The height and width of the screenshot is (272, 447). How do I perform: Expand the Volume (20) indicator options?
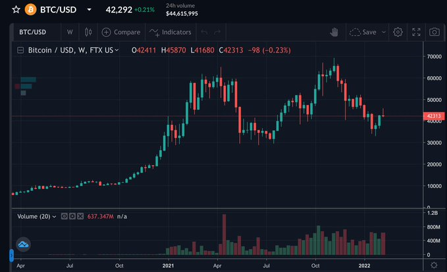click(55, 215)
